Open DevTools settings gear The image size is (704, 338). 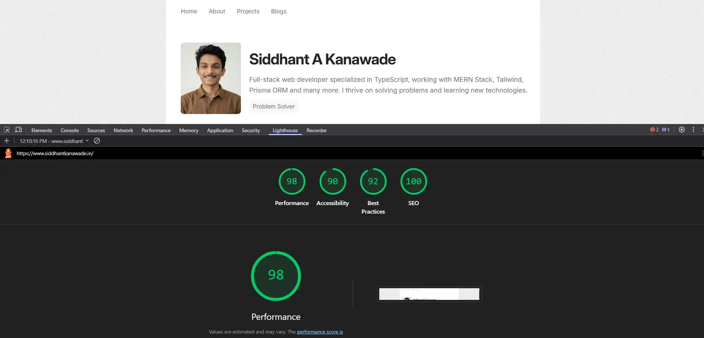coord(682,130)
